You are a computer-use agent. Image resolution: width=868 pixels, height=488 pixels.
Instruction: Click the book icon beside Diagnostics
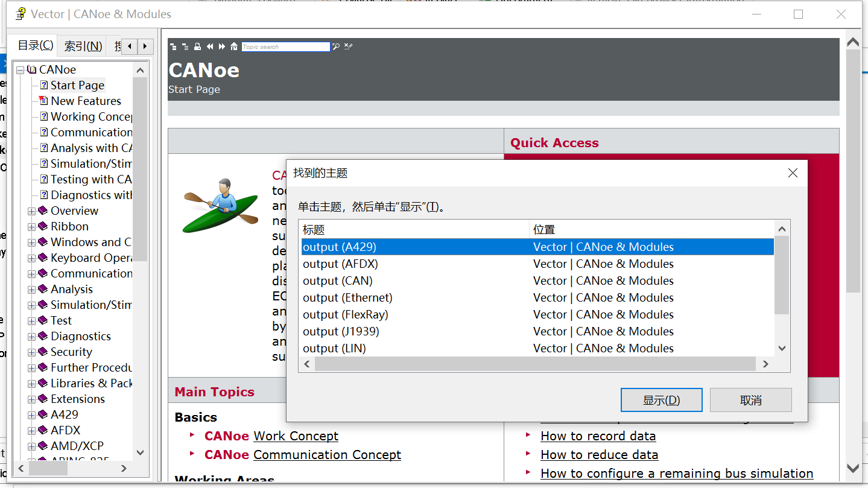click(43, 336)
